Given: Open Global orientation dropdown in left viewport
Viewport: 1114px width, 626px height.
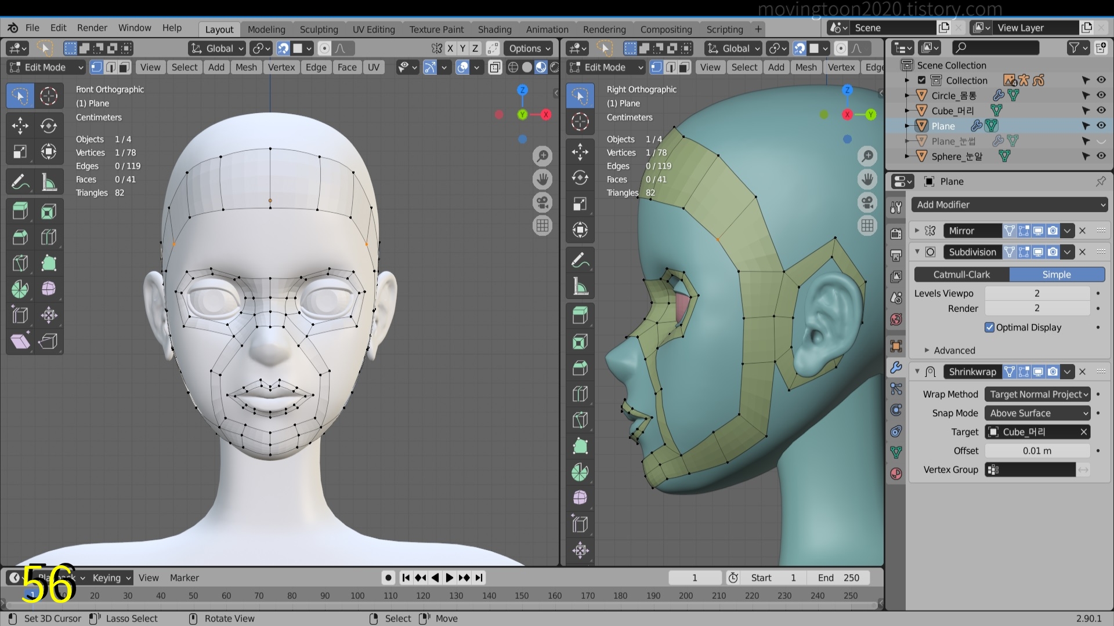Looking at the screenshot, I should (x=217, y=49).
